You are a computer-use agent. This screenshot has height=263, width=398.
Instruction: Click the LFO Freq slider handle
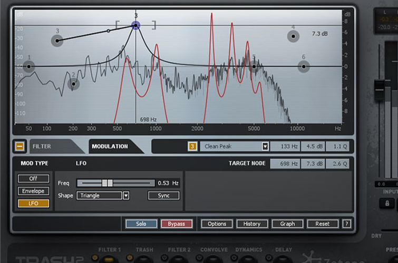tap(108, 183)
